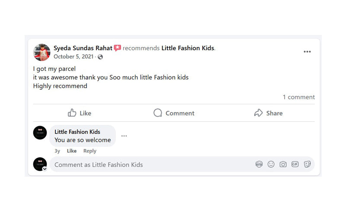Switch commenting profile via avatar arrow
This screenshot has height=216, width=346.
45,169
